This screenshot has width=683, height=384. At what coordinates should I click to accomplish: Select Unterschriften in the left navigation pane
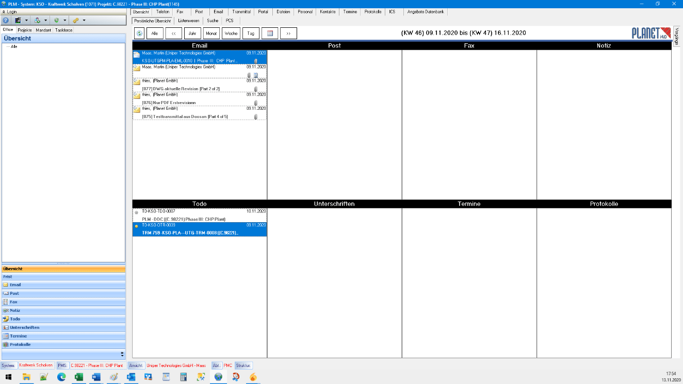click(24, 327)
